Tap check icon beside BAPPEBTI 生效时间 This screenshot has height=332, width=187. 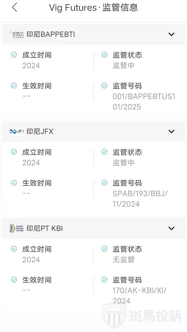click(14, 86)
